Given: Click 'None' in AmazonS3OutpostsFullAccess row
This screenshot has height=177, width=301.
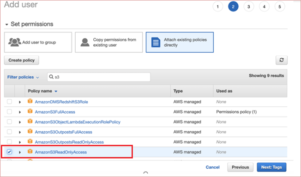Looking at the screenshot, I should pos(221,132).
